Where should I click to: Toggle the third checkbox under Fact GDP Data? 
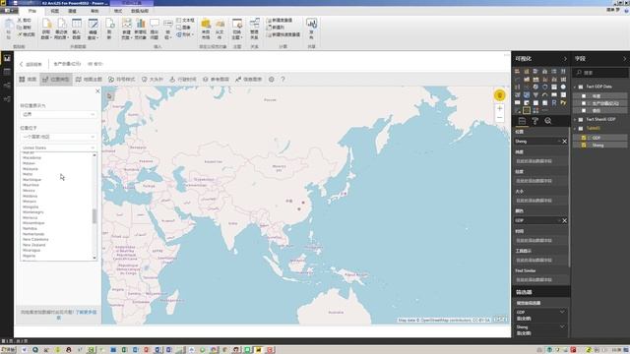click(584, 111)
